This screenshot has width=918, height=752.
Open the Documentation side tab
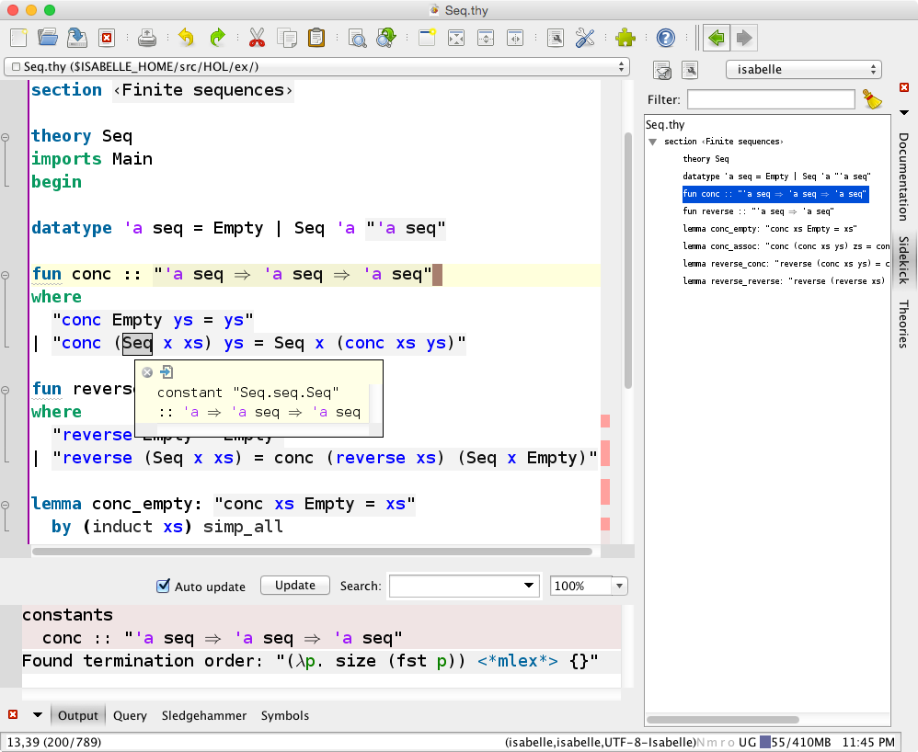pos(903,177)
